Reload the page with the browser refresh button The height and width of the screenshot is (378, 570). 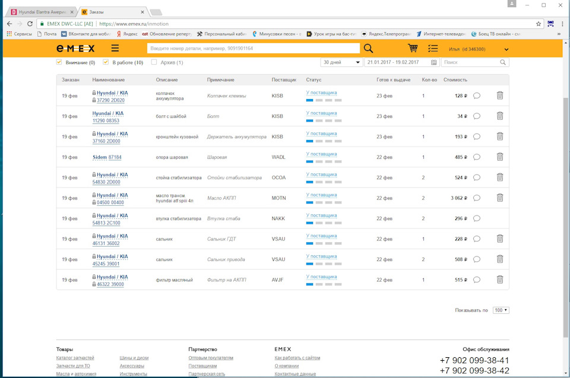tap(30, 24)
